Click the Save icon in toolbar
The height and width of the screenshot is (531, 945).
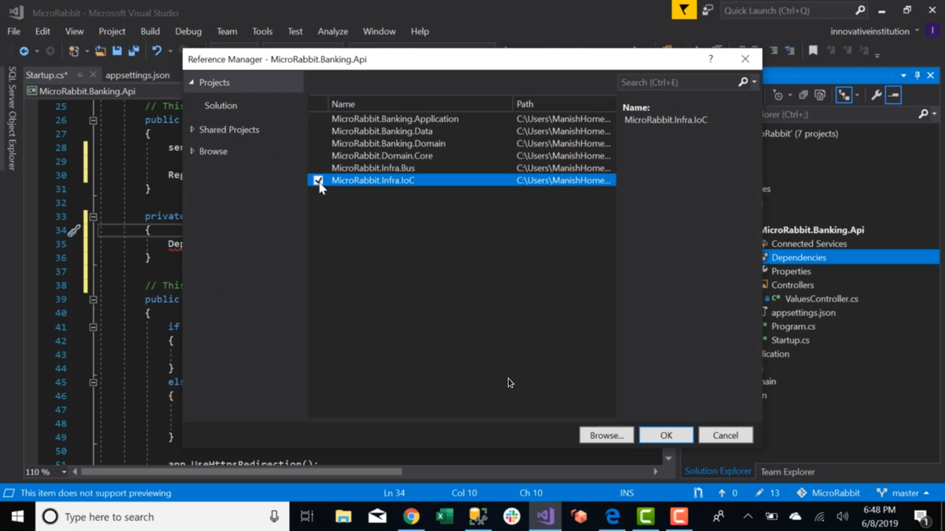(117, 51)
